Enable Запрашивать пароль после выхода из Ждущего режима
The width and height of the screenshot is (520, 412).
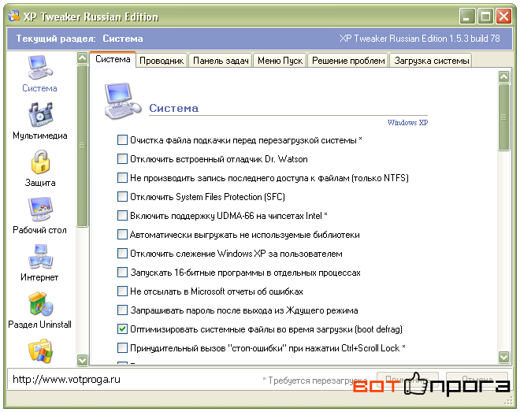coord(122,310)
